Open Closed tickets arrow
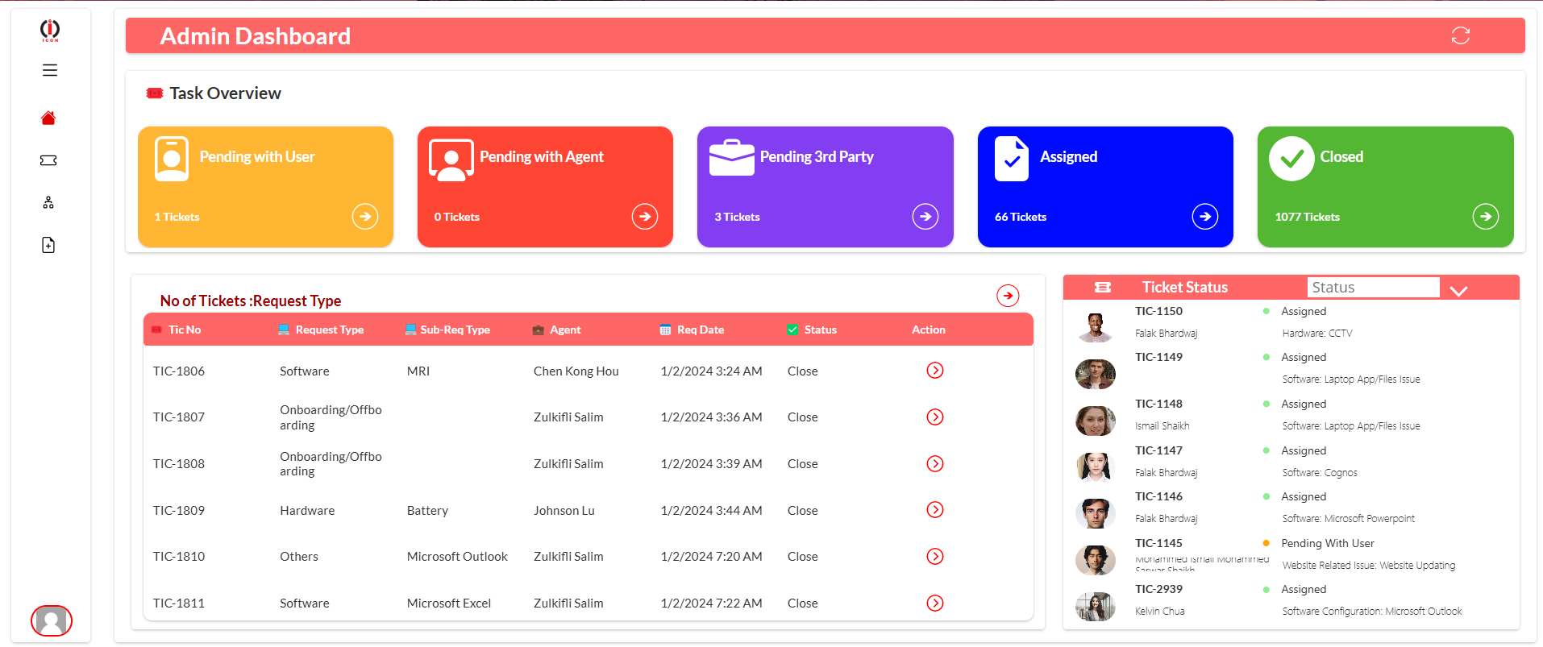The height and width of the screenshot is (647, 1543). [1486, 216]
